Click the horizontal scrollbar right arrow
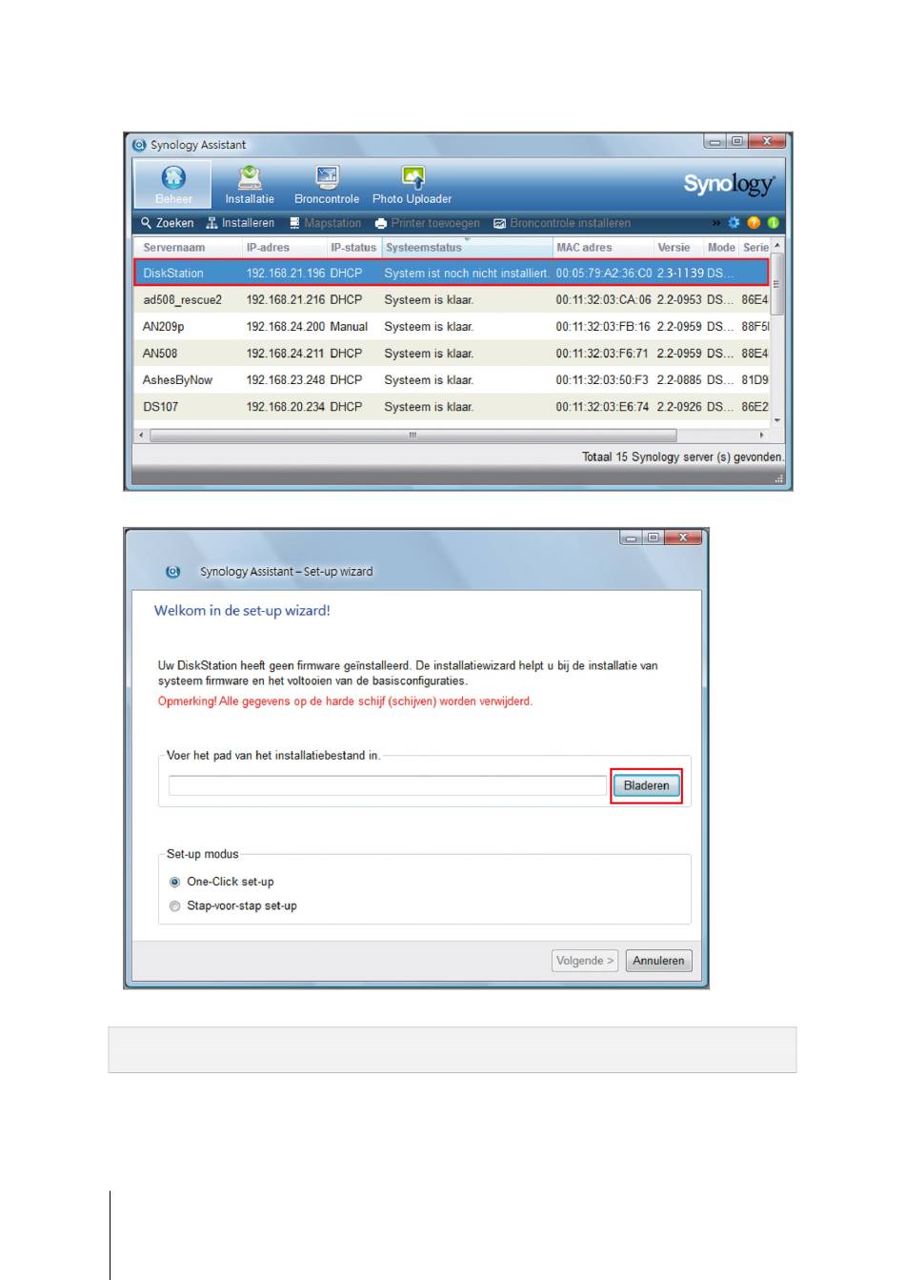This screenshot has width=905, height=1280. pyautogui.click(x=761, y=435)
